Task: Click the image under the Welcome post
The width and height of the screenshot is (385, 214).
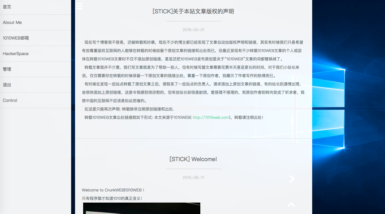Action: click(141, 208)
